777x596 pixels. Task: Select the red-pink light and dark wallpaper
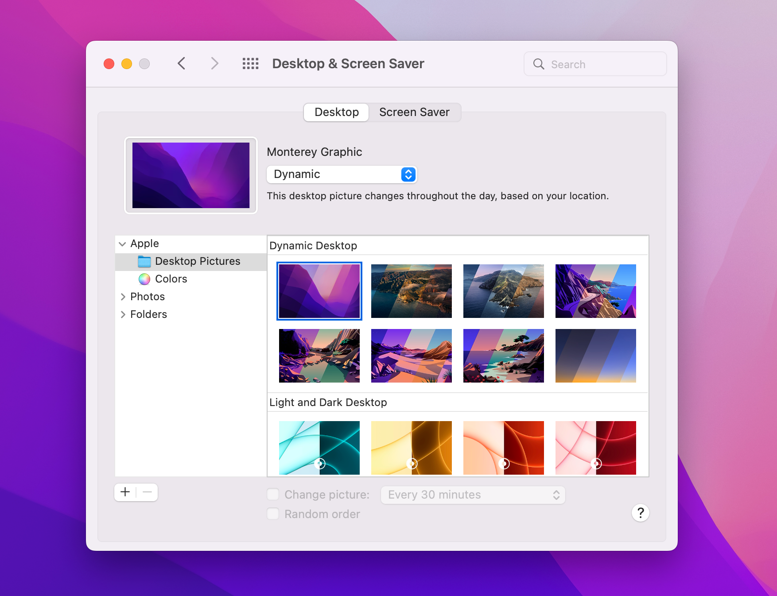(x=596, y=448)
